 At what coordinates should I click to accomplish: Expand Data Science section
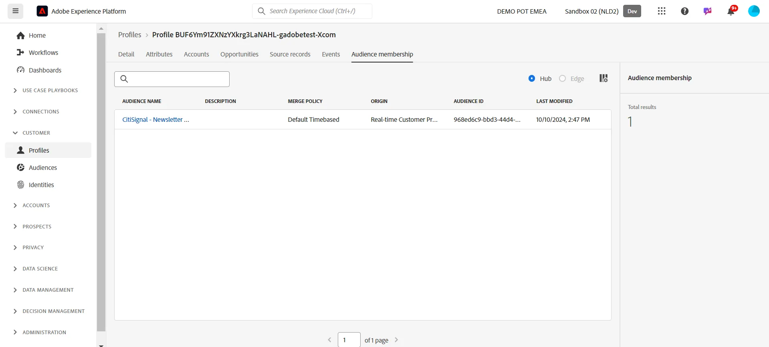(35, 268)
